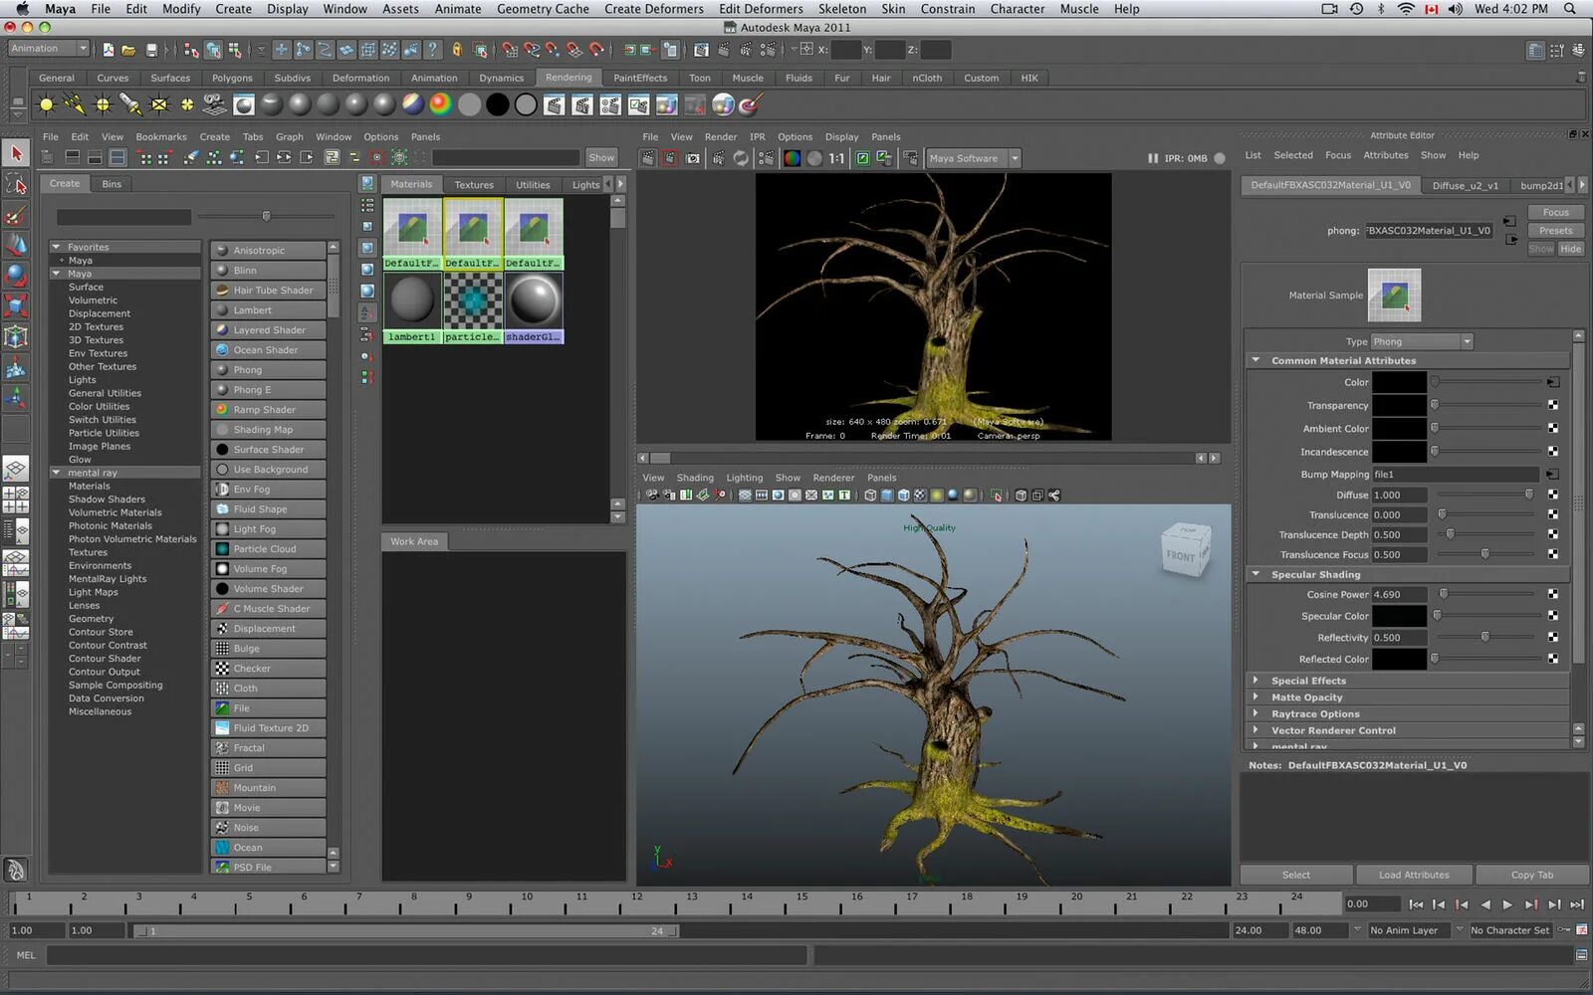
Task: Click the play forward button on the timeline
Action: [x=1507, y=904]
